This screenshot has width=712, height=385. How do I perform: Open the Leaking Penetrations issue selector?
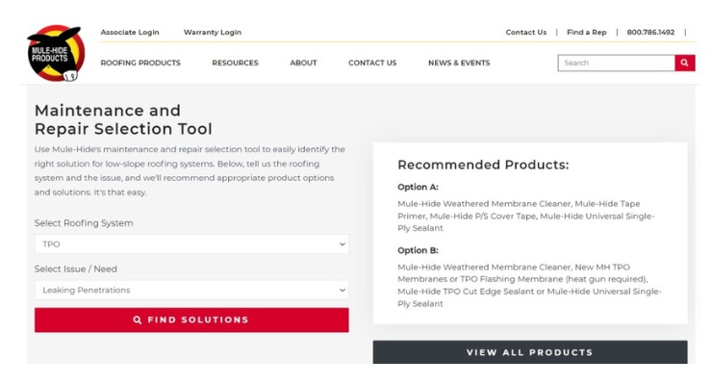[191, 290]
